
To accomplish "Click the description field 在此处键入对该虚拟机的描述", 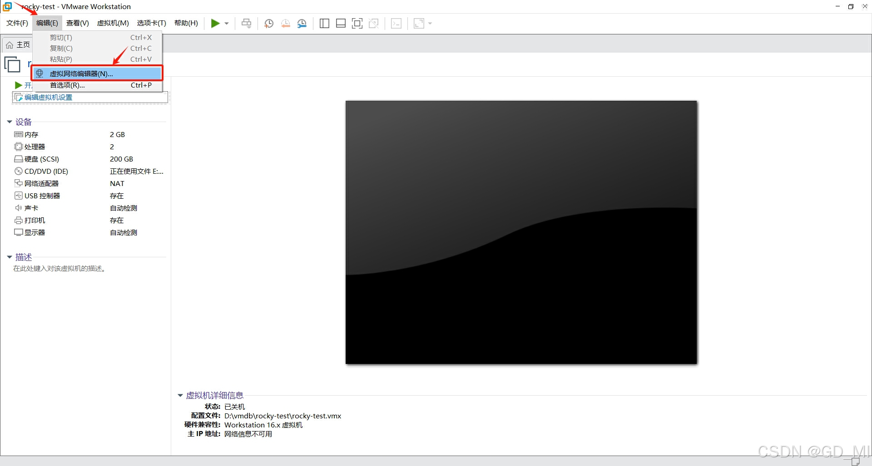I will (59, 269).
